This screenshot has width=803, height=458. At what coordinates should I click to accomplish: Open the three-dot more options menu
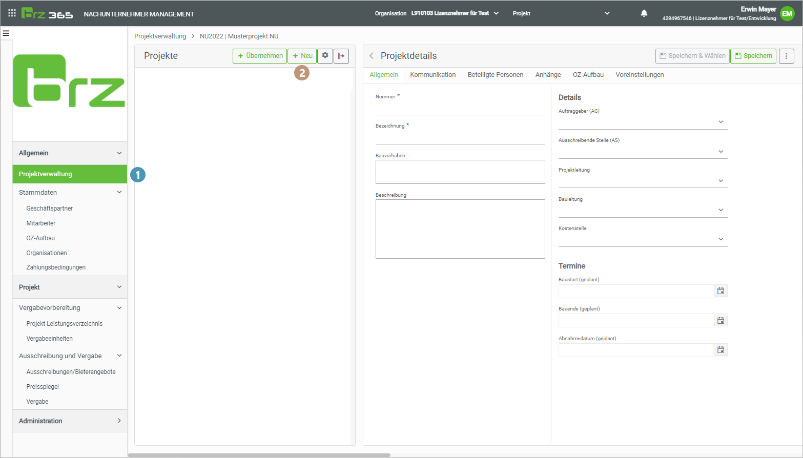pyautogui.click(x=786, y=56)
